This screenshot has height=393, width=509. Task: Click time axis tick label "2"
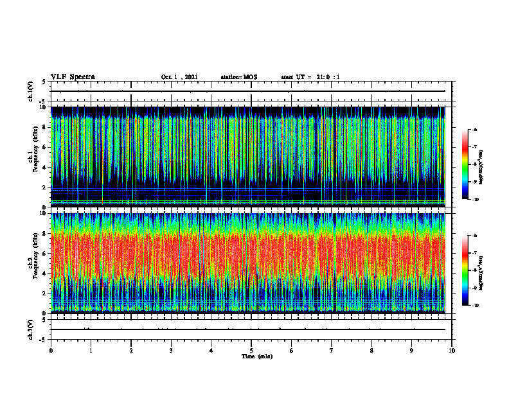[131, 351]
